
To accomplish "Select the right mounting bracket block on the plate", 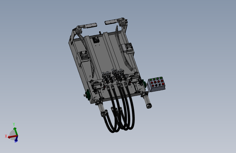I will tap(128, 48).
